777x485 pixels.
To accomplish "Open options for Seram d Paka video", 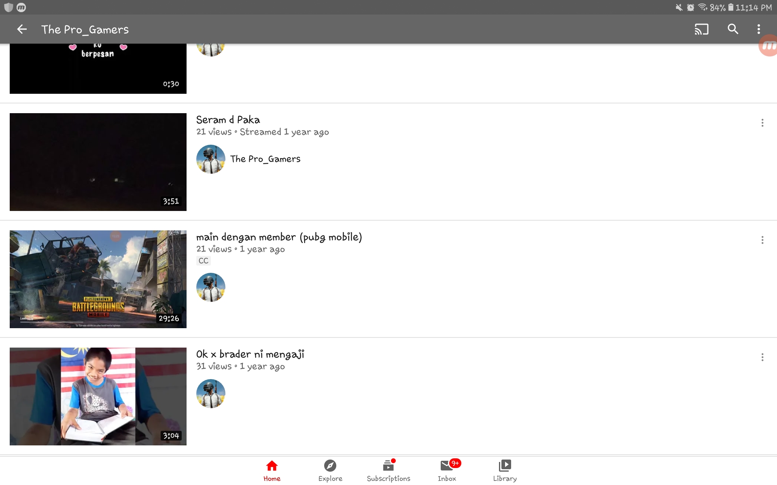I will point(762,123).
